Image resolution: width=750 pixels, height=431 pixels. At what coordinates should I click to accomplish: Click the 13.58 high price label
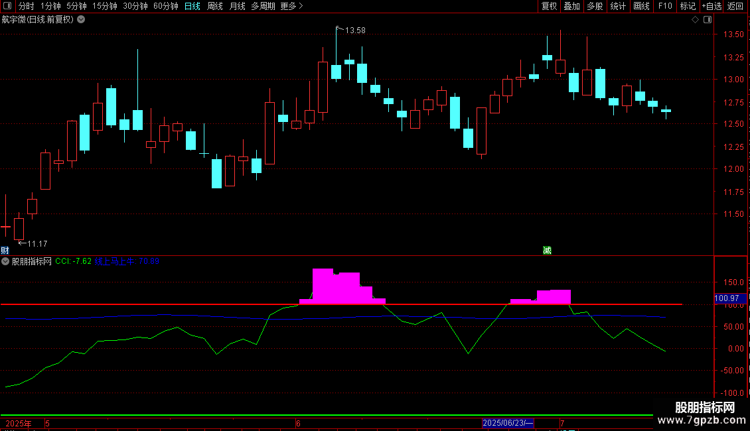[x=355, y=31]
